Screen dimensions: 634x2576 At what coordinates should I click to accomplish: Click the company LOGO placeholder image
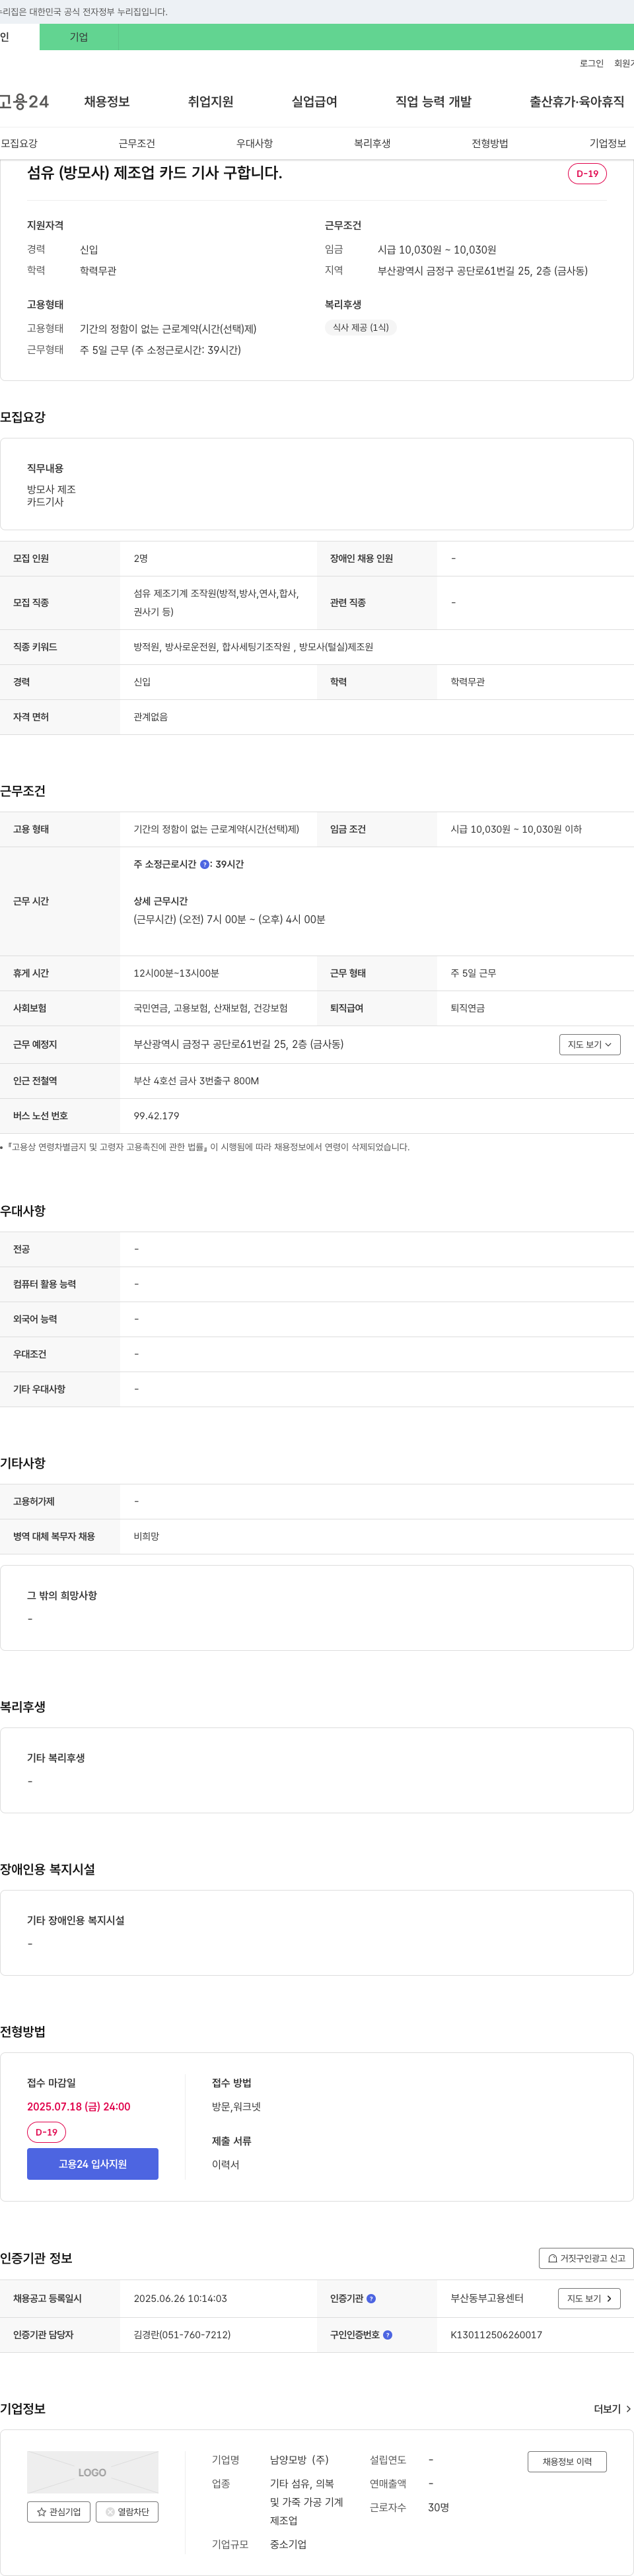point(92,2472)
